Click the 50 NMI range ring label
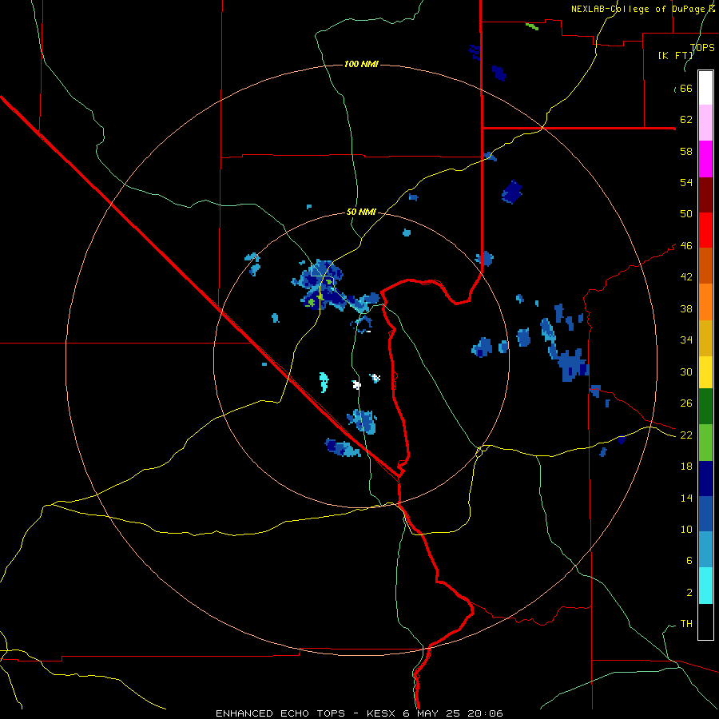The width and height of the screenshot is (719, 719). click(x=361, y=212)
